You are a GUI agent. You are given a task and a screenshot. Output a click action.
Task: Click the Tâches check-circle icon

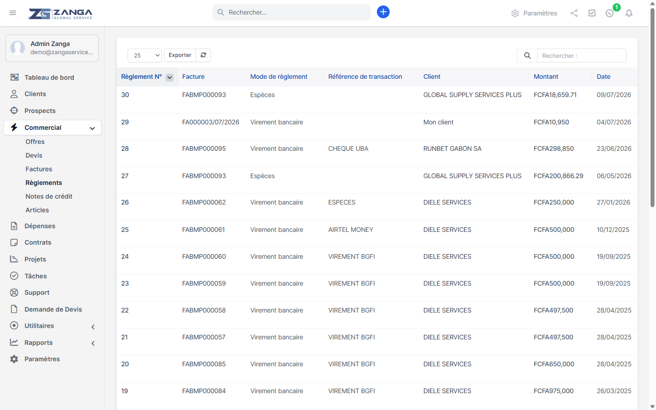pos(14,276)
